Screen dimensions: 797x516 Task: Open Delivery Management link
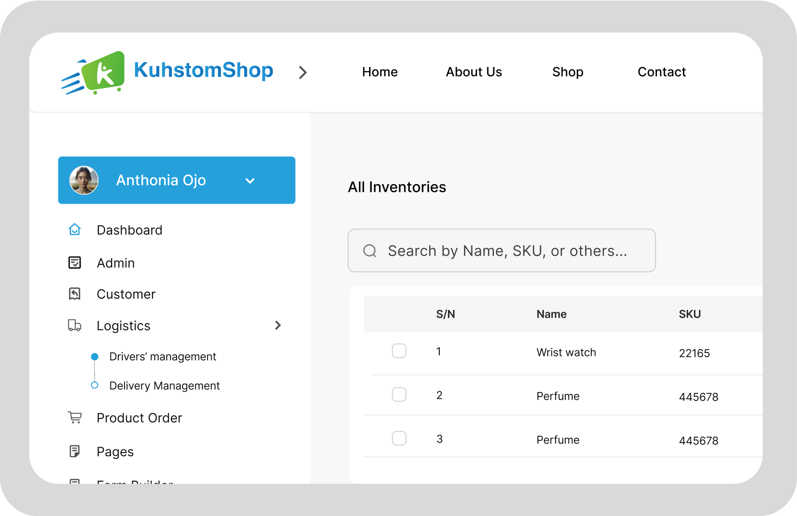[165, 386]
